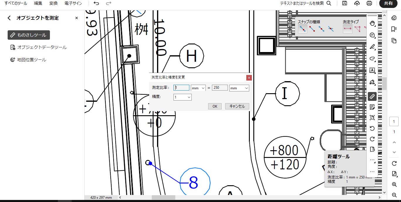
Task: Select the hand pan tool in right toolbar
Action: point(372,23)
